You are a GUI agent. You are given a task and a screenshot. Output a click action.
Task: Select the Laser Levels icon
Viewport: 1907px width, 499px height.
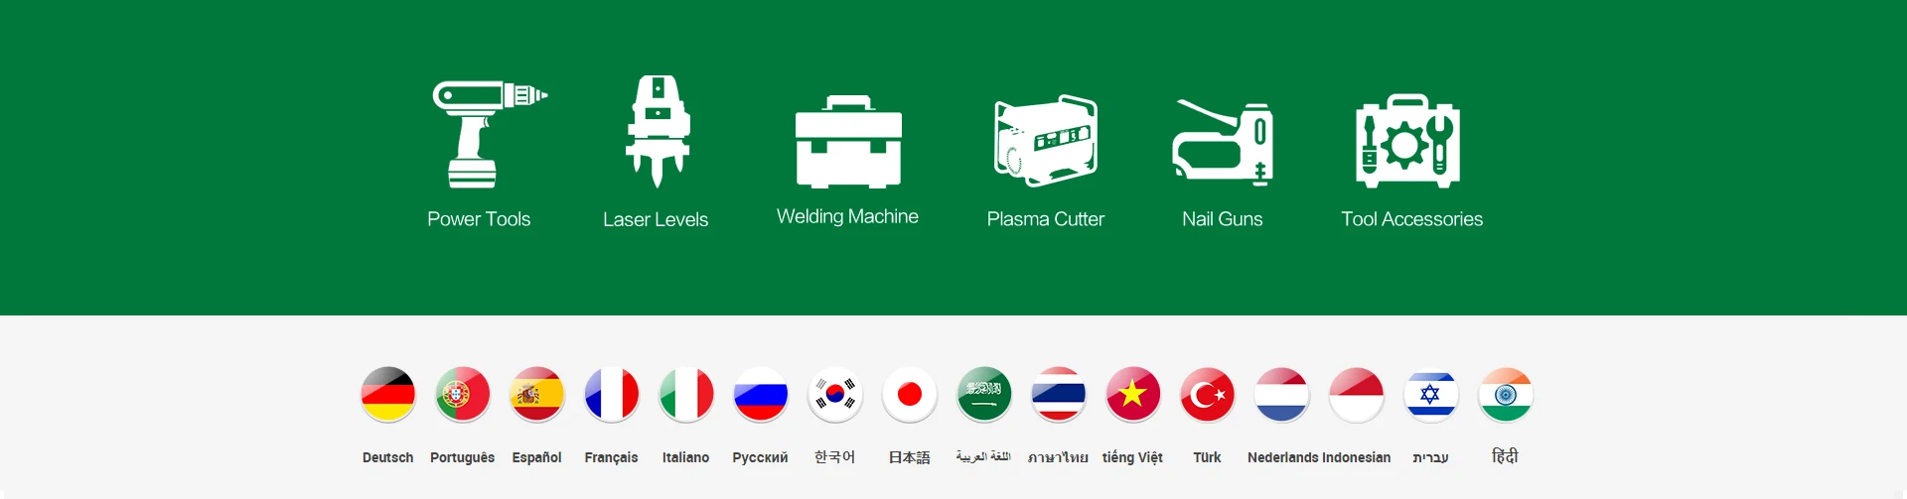coord(658,131)
